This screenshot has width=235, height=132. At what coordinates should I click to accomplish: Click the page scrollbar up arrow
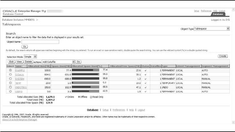pyautogui.click(x=233, y=10)
